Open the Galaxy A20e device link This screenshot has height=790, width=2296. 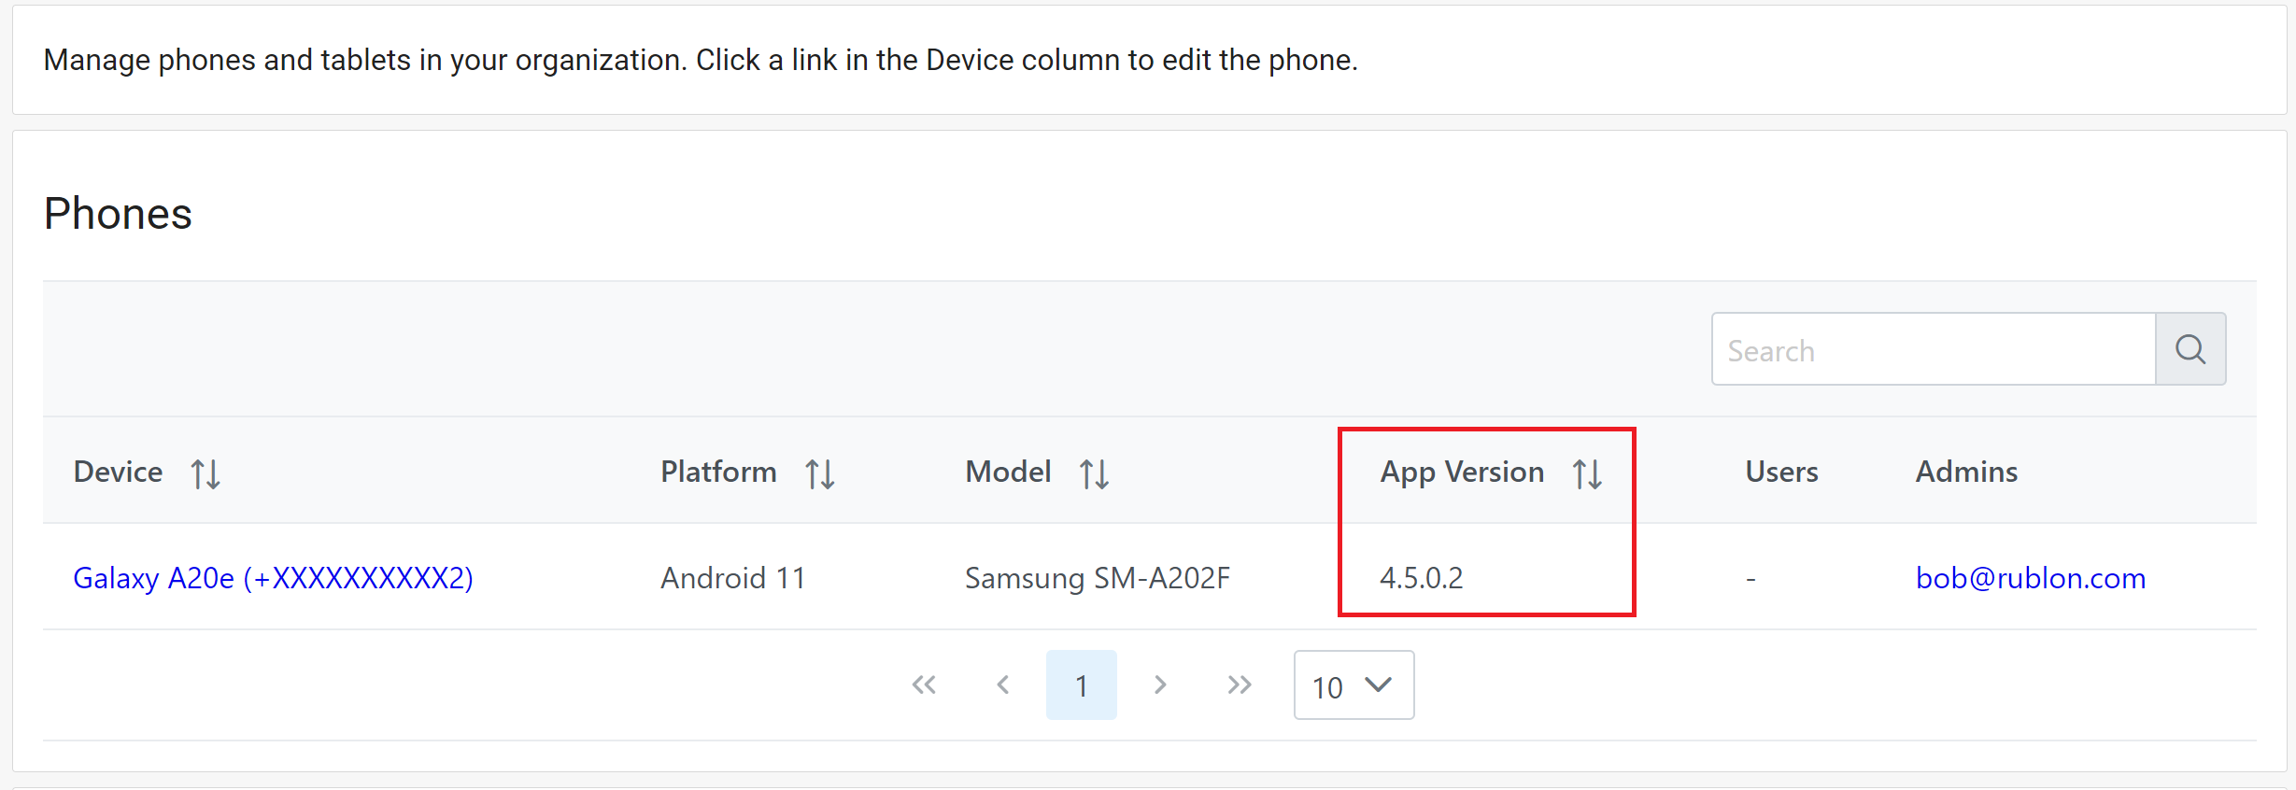point(273,578)
